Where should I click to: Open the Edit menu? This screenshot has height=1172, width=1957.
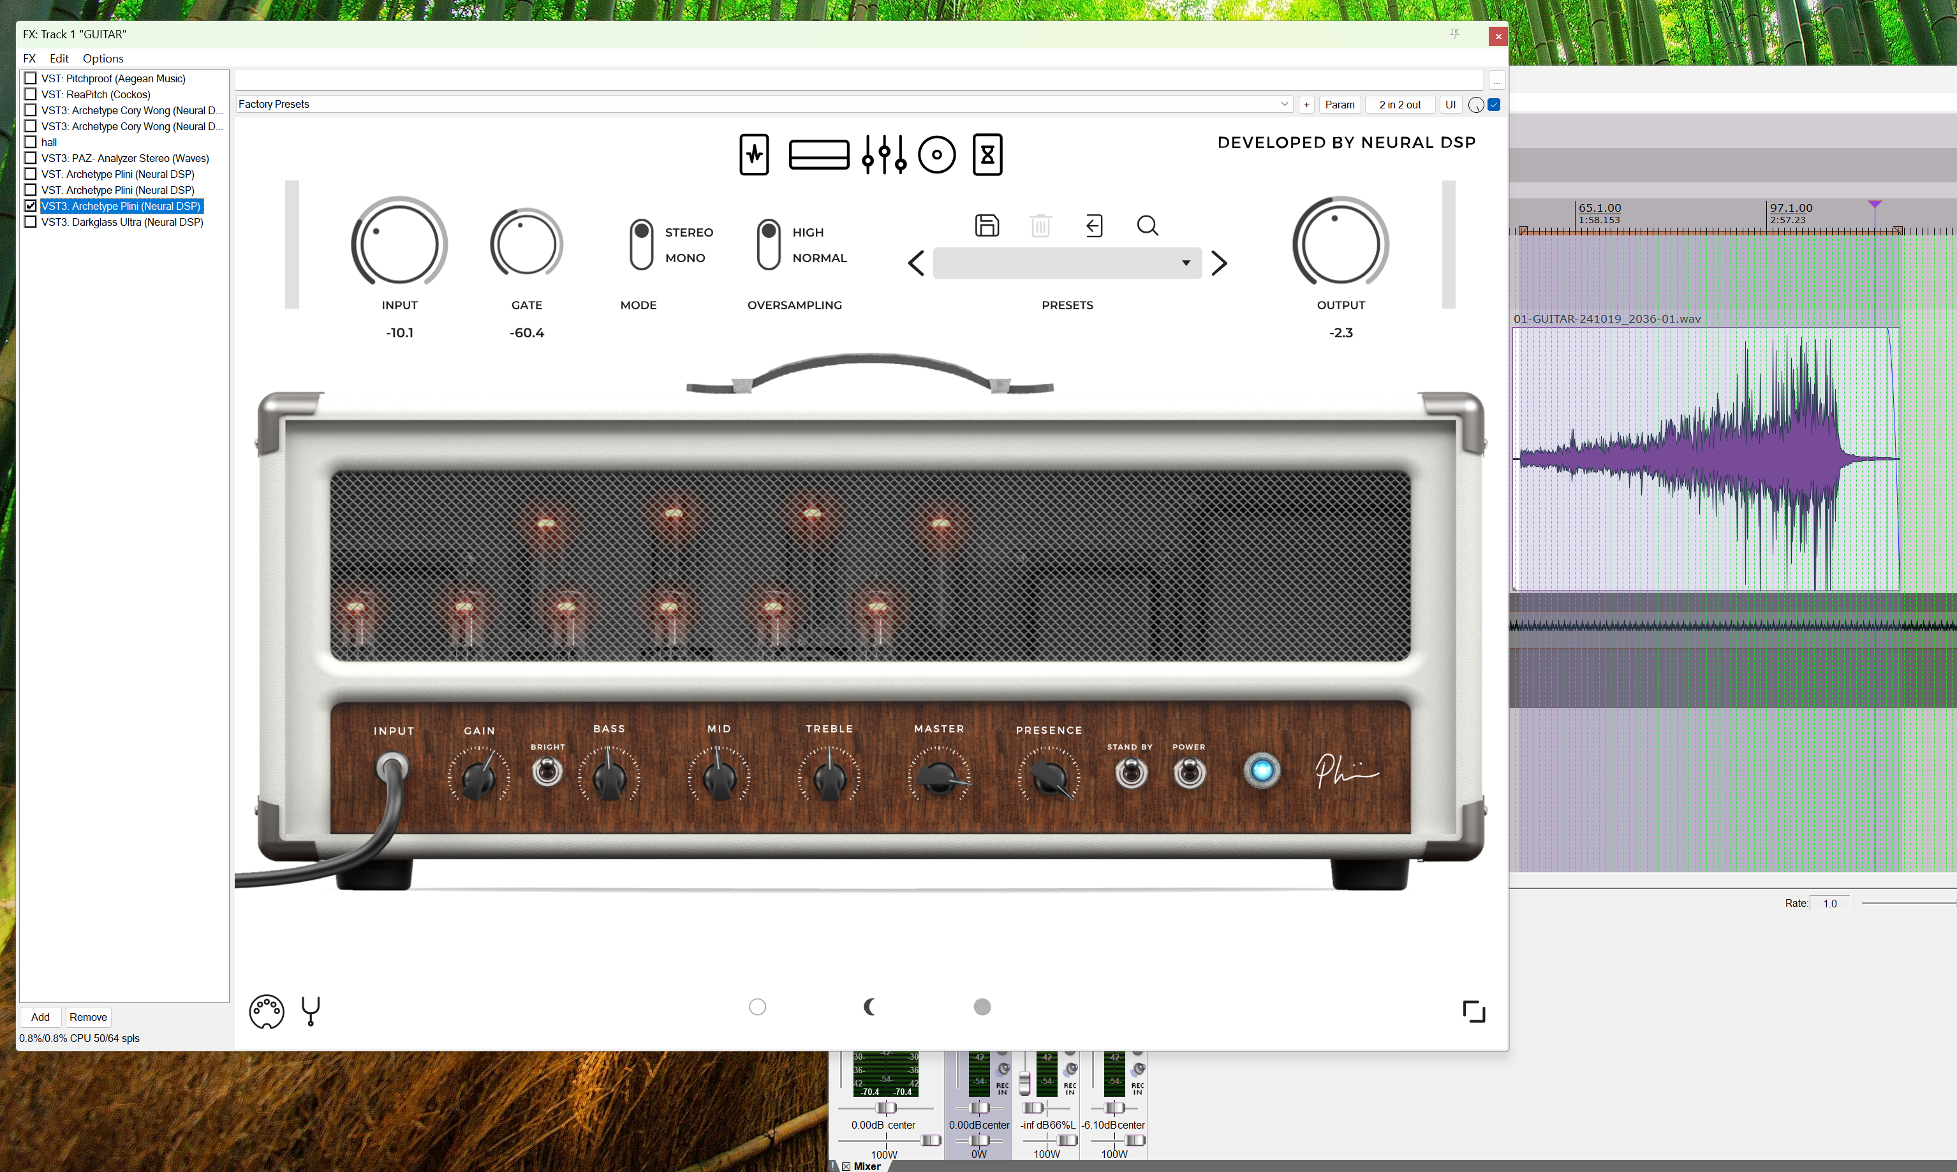point(59,59)
